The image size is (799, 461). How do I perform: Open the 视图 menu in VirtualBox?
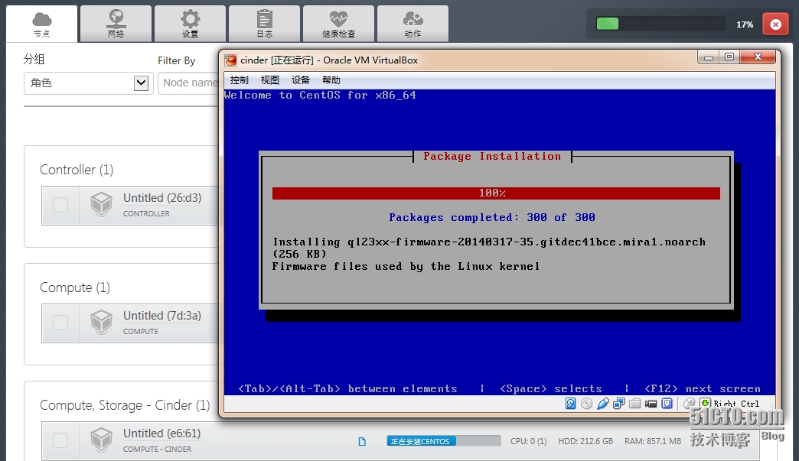(269, 80)
